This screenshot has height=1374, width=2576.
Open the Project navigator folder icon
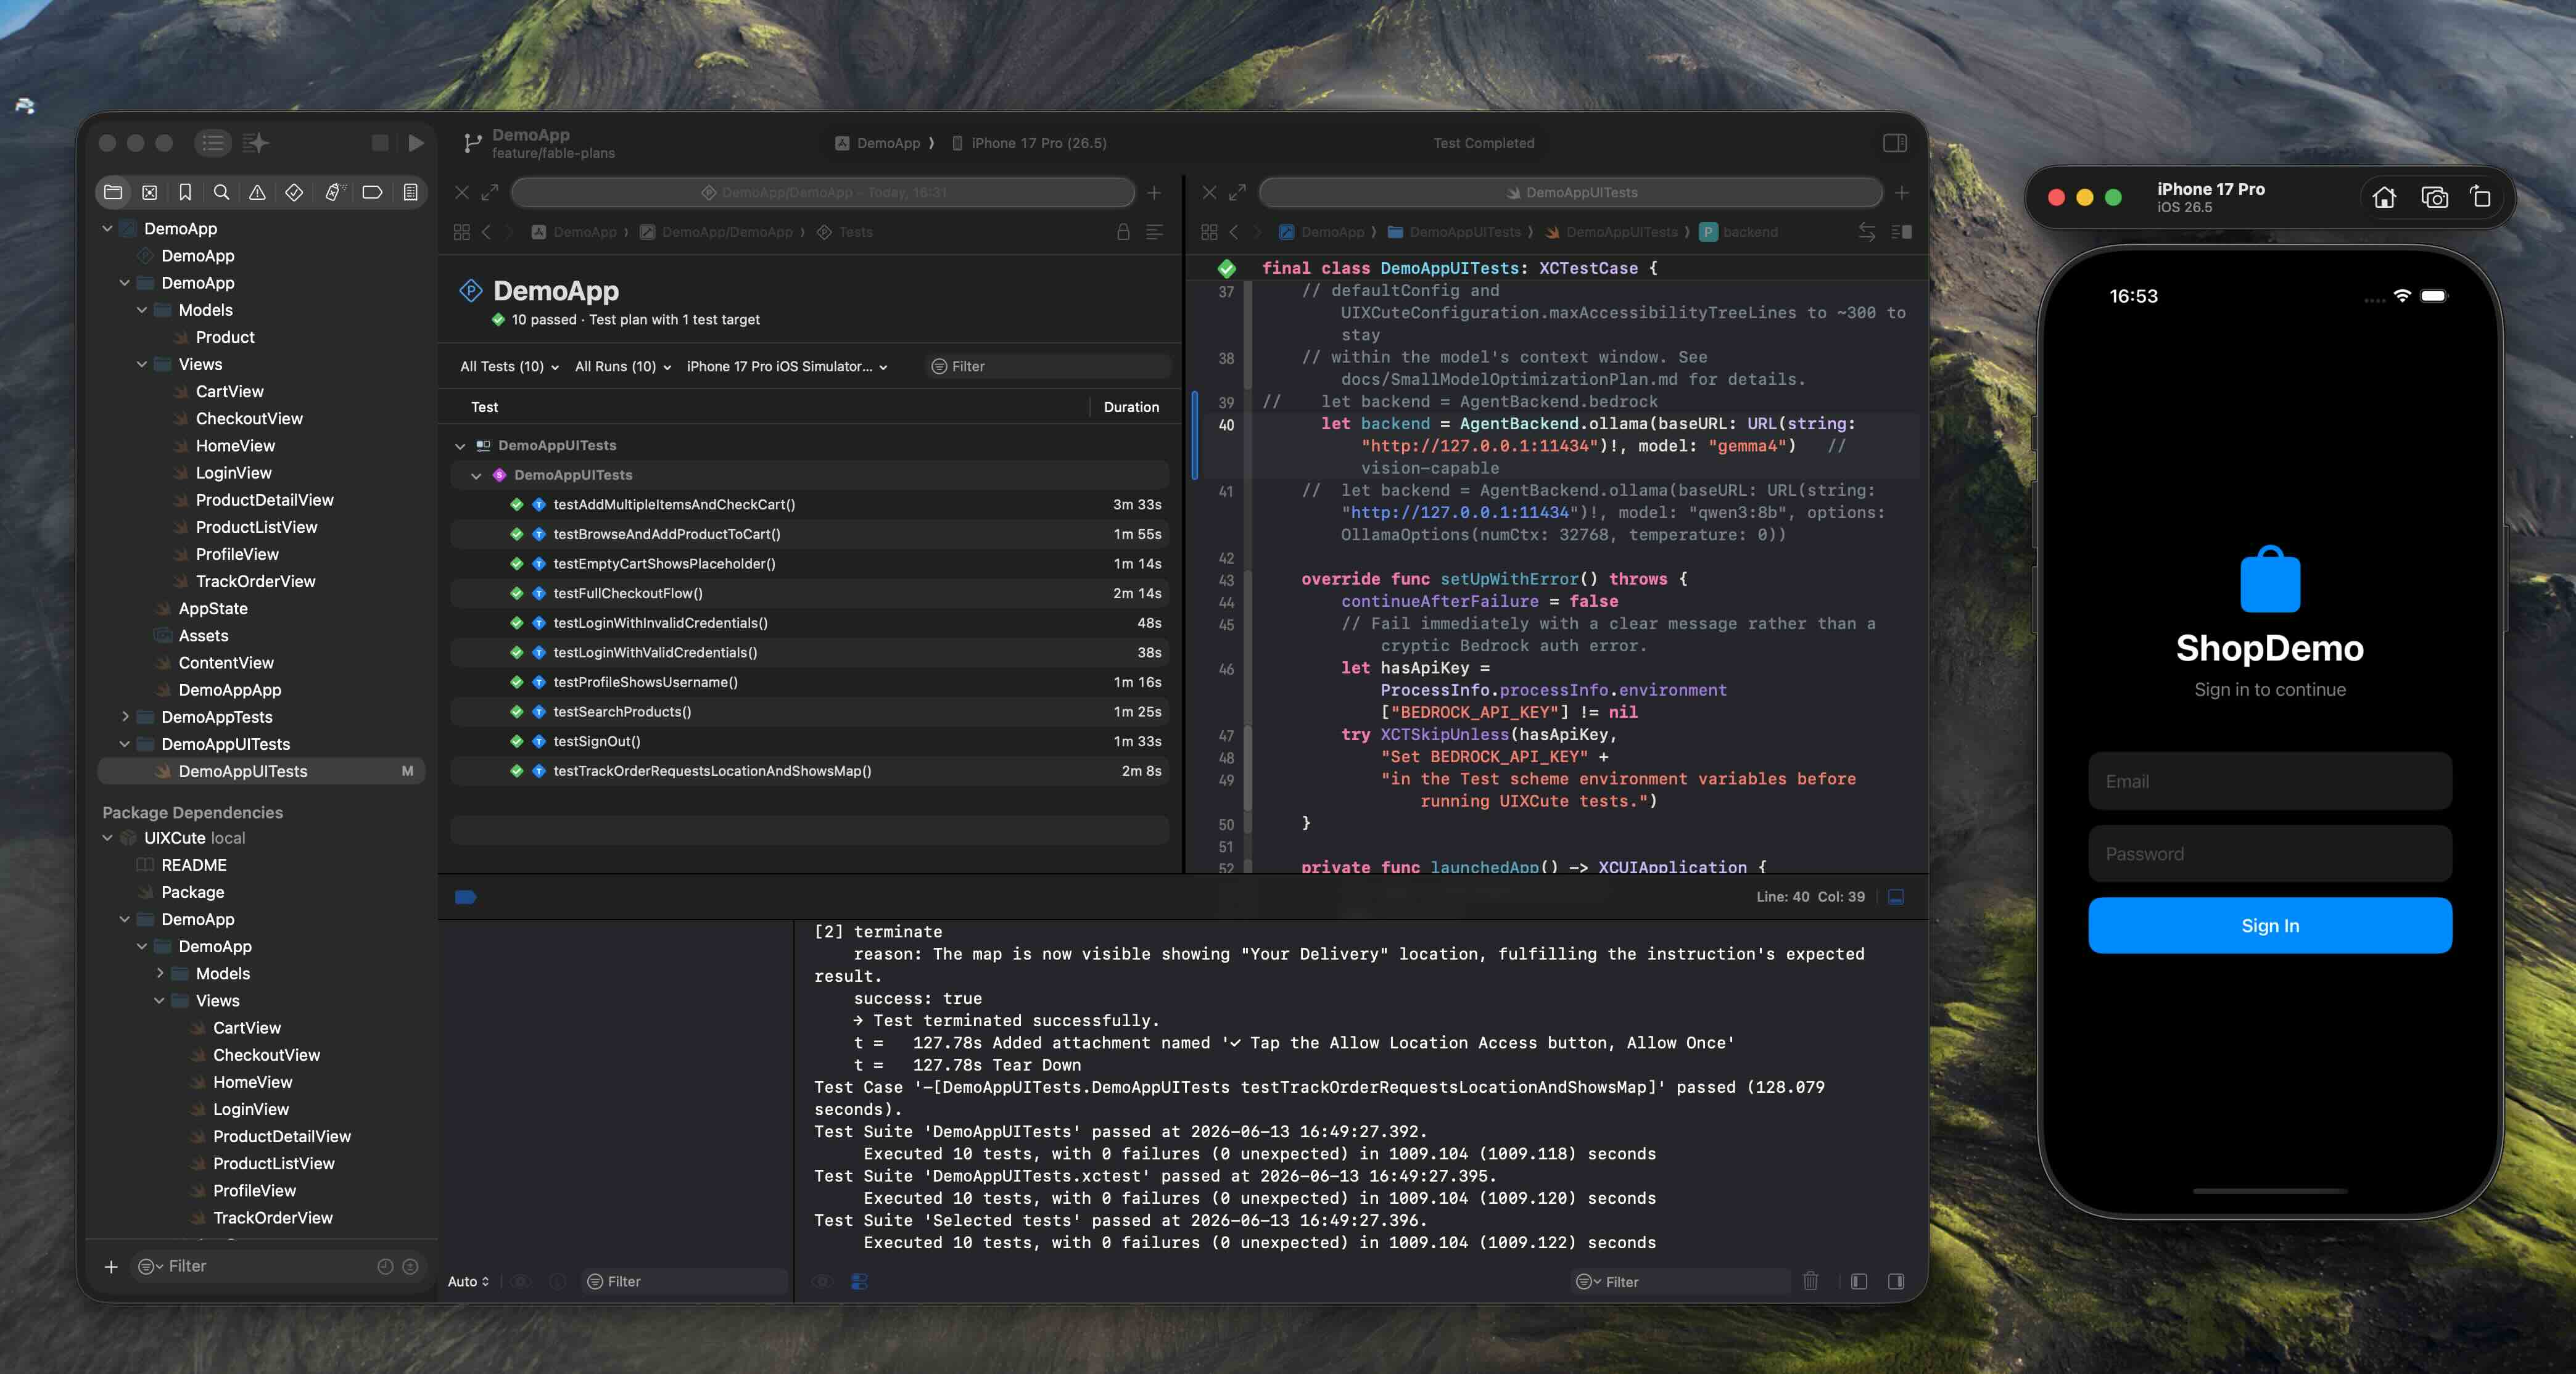pyautogui.click(x=113, y=192)
